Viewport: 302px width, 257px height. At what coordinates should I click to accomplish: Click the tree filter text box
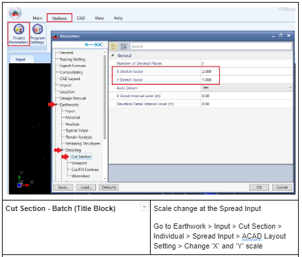(x=68, y=45)
